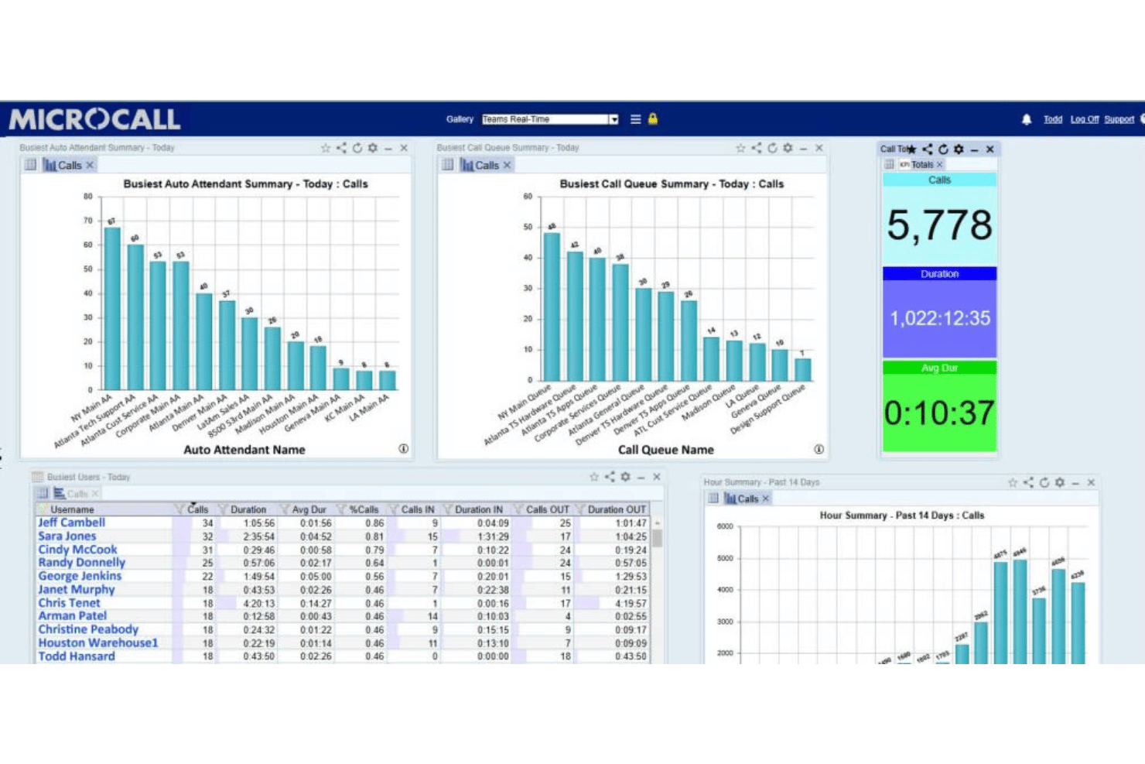Open settings gear of Hour Summary panel
The image size is (1145, 764).
tap(1060, 482)
